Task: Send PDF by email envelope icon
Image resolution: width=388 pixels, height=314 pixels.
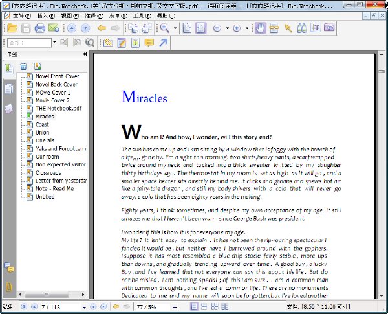Action: point(54,28)
